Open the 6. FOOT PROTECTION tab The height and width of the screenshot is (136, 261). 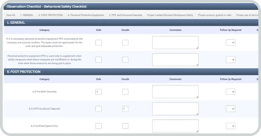tap(50, 15)
